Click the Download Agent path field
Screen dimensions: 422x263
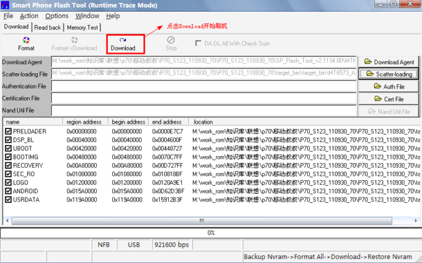(204, 62)
